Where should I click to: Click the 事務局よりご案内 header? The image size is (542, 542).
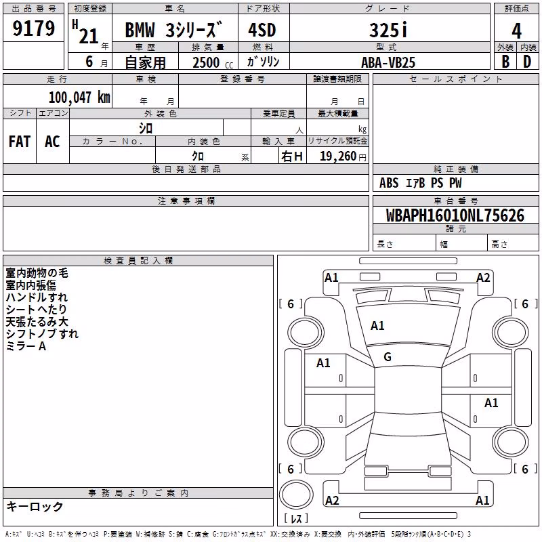point(138,493)
